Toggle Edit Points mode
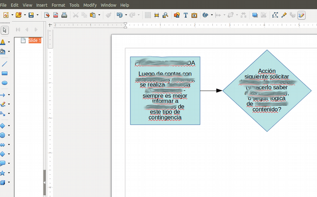Screen dimensions: 317x197 tap(275, 15)
